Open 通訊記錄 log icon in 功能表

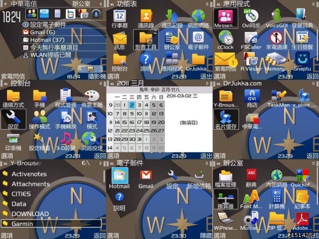click(x=172, y=15)
